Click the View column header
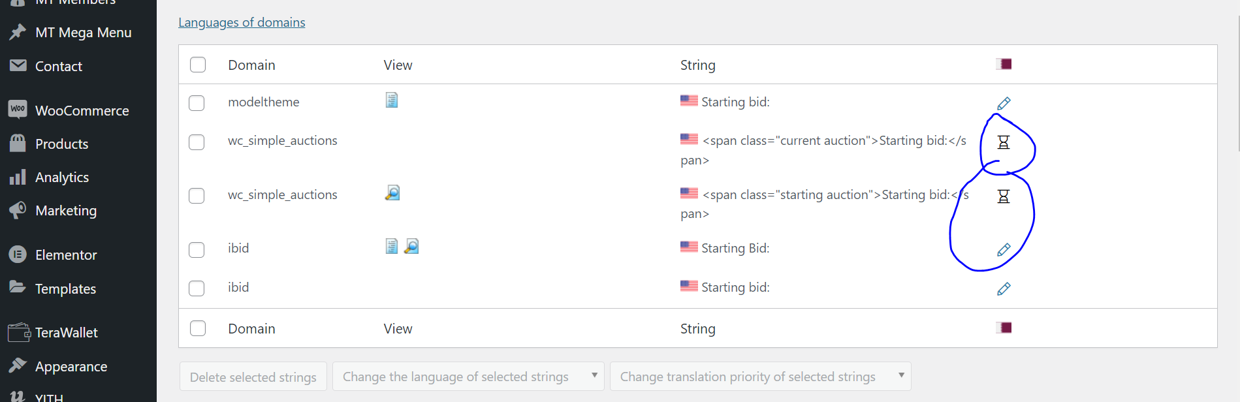Image resolution: width=1240 pixels, height=402 pixels. tap(398, 65)
